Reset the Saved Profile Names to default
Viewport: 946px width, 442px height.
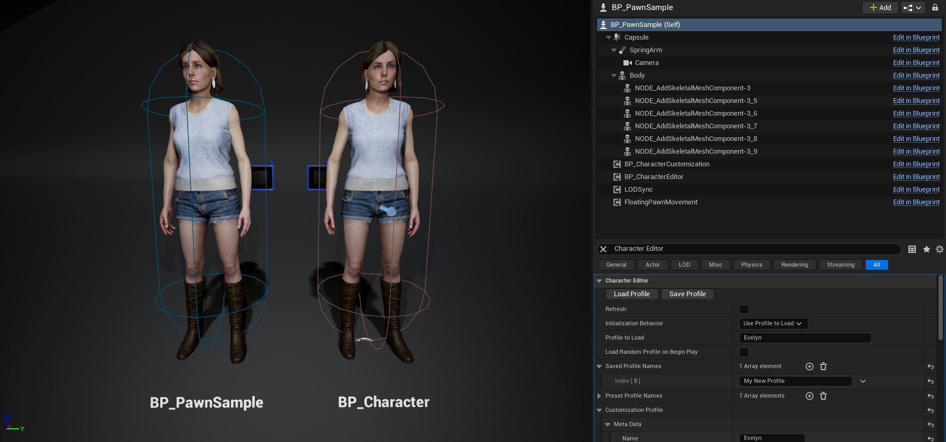pyautogui.click(x=931, y=366)
